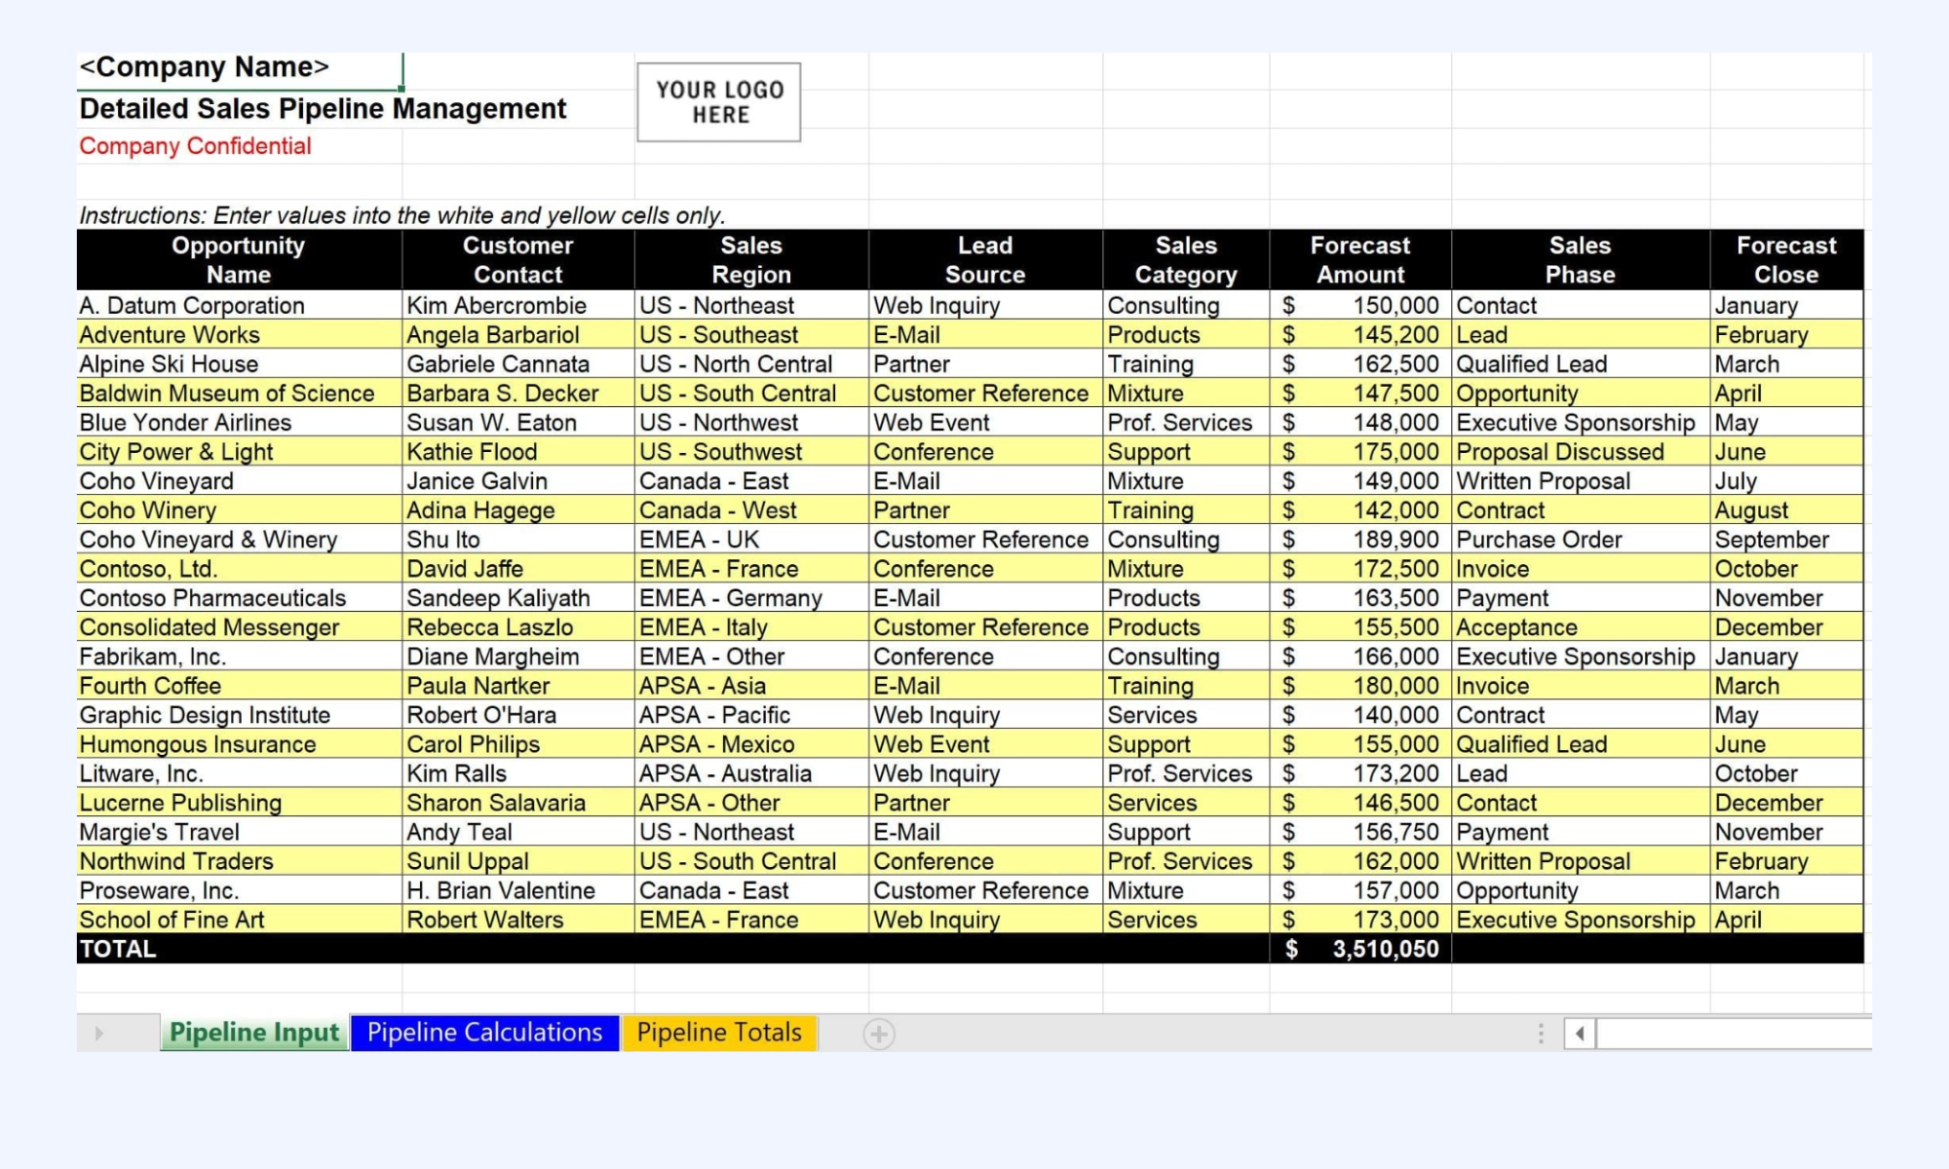Select Baldwin Museum of Science cell
The width and height of the screenshot is (1949, 1169).
239,393
